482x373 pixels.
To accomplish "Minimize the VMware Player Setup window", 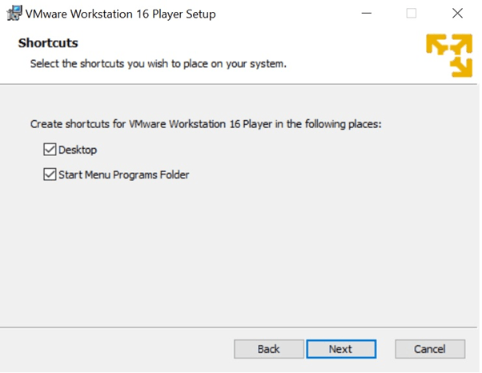I will tap(367, 14).
